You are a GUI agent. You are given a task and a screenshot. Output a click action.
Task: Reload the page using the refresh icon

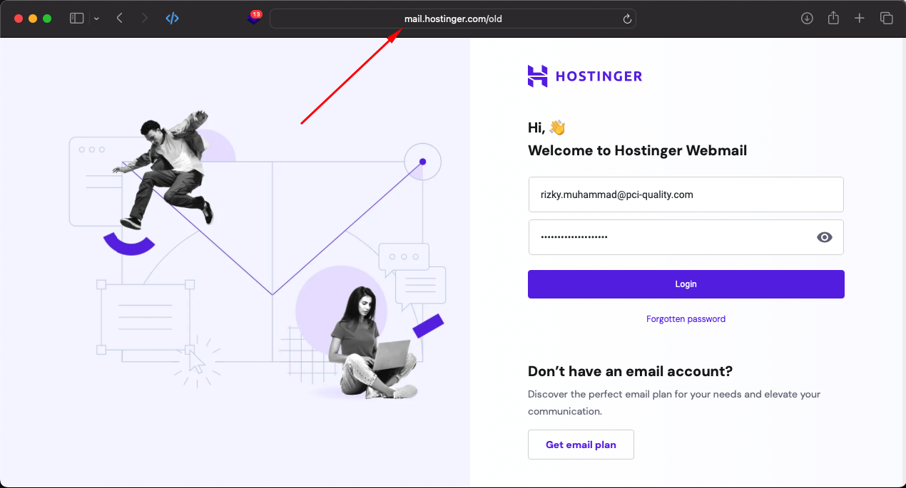pyautogui.click(x=626, y=19)
